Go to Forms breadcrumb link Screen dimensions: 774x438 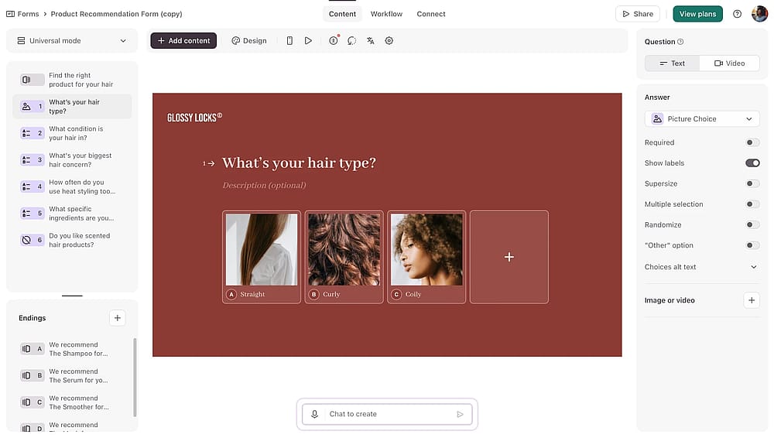coord(28,14)
